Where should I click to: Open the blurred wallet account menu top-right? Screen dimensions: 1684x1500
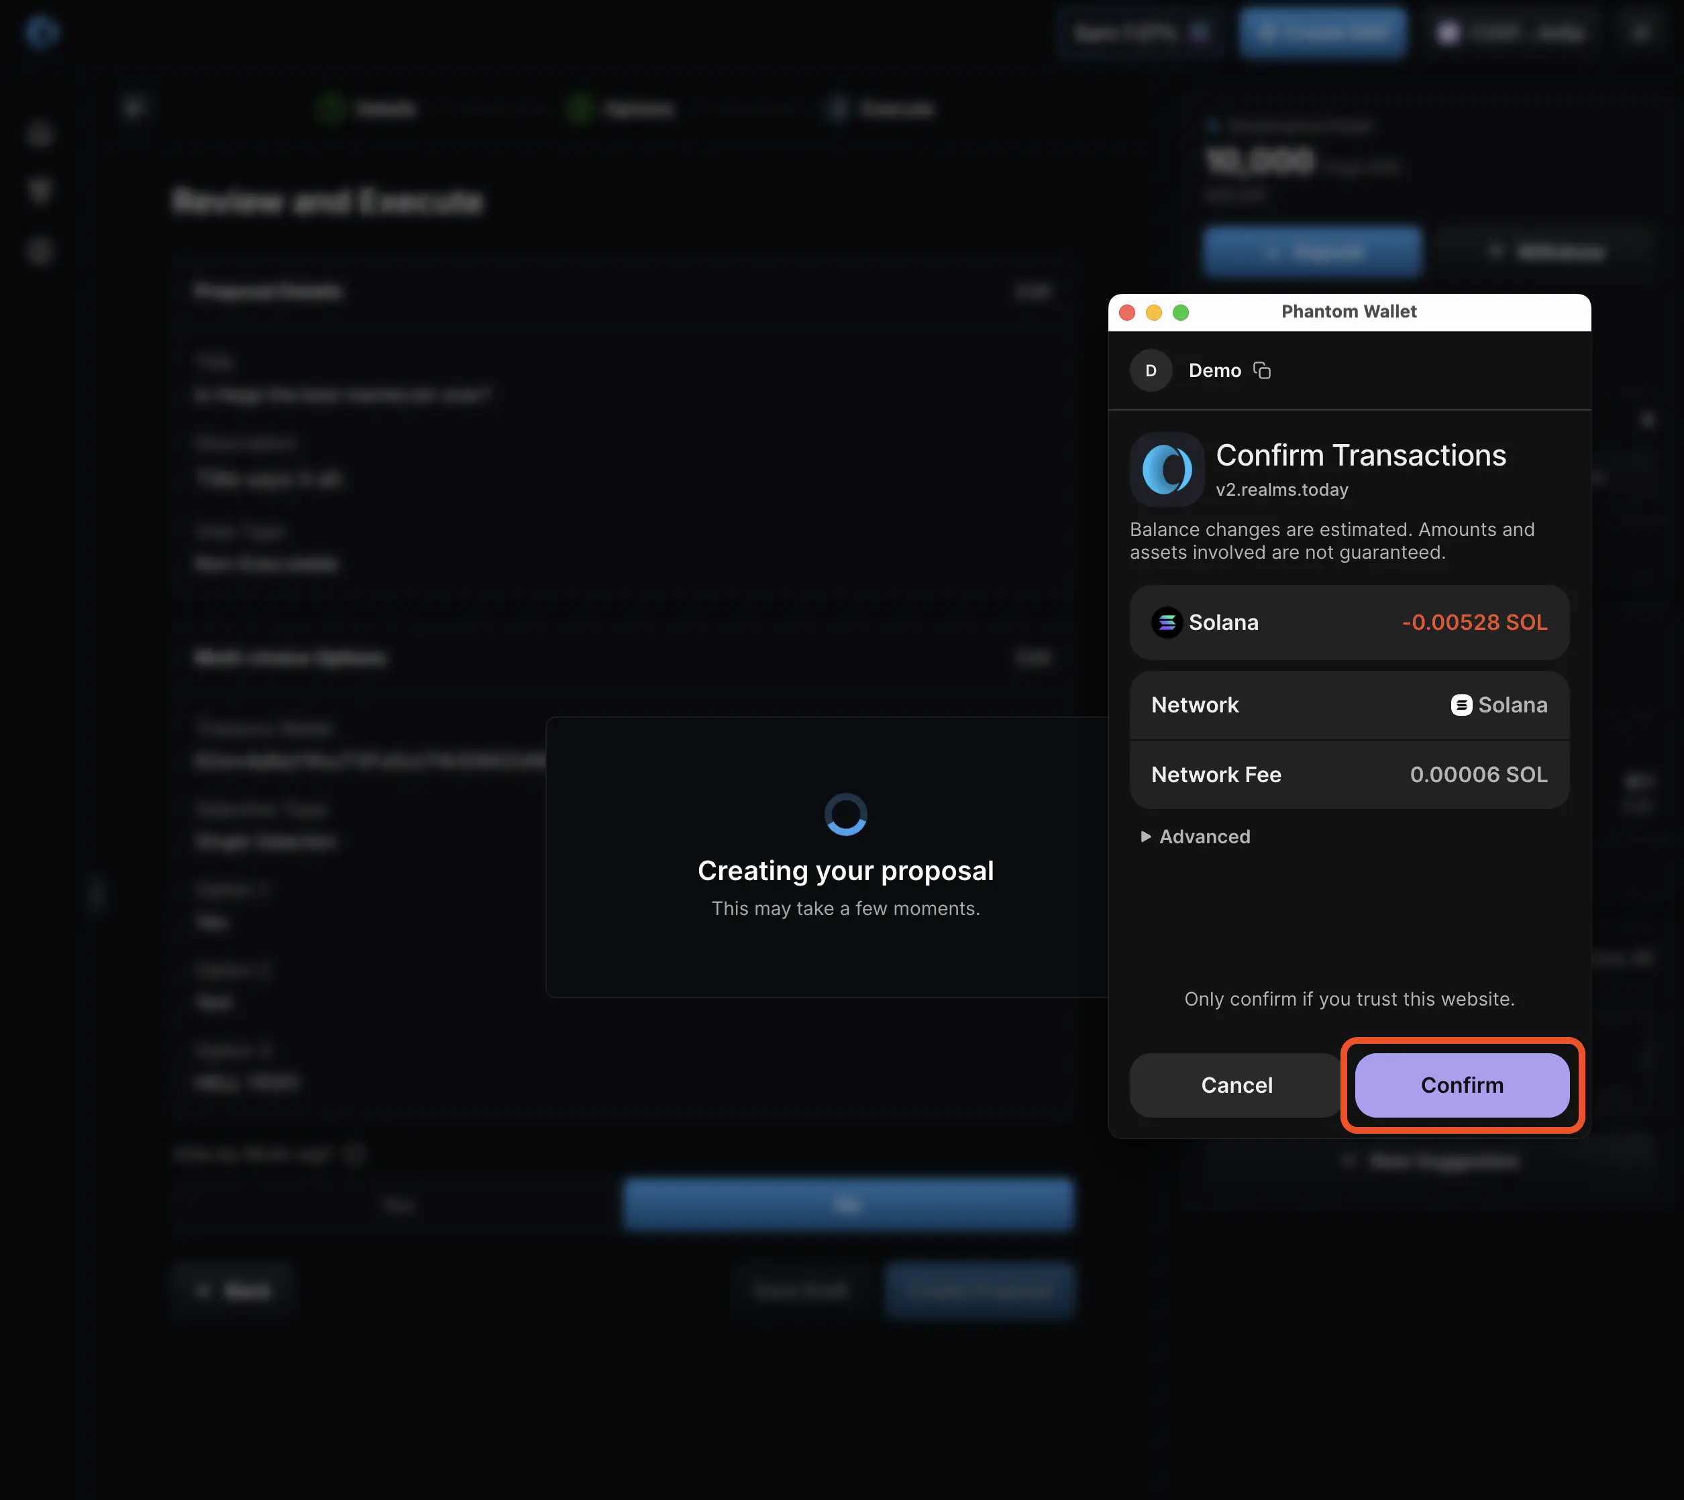coord(1512,33)
